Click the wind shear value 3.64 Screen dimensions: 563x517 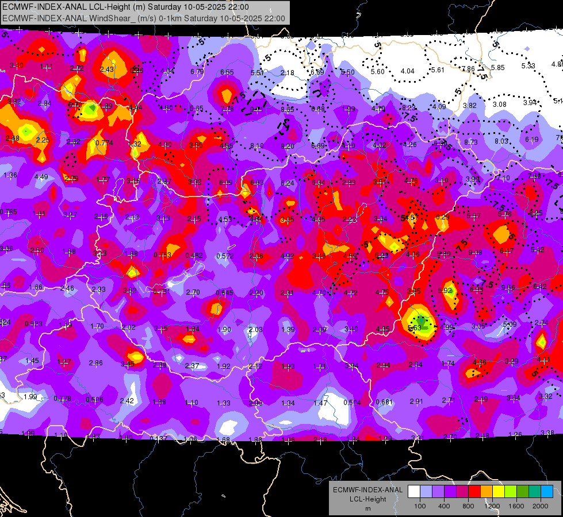514,398
